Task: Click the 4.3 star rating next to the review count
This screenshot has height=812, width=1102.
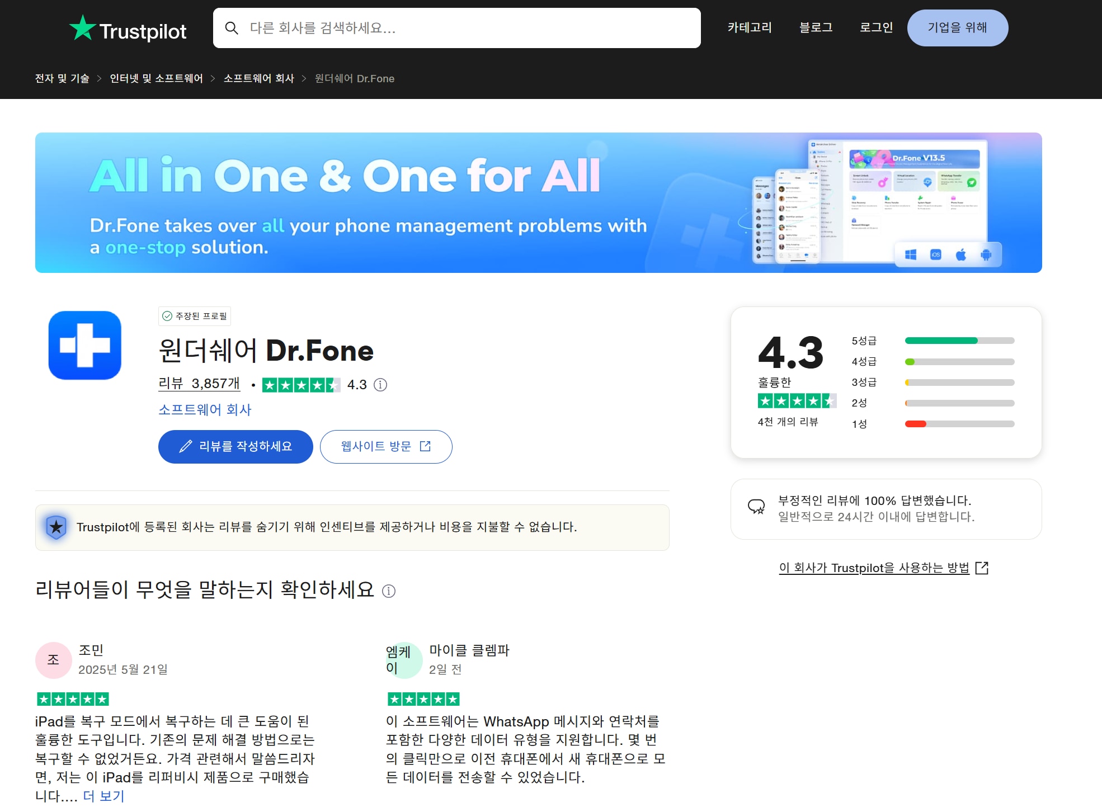Action: click(301, 385)
